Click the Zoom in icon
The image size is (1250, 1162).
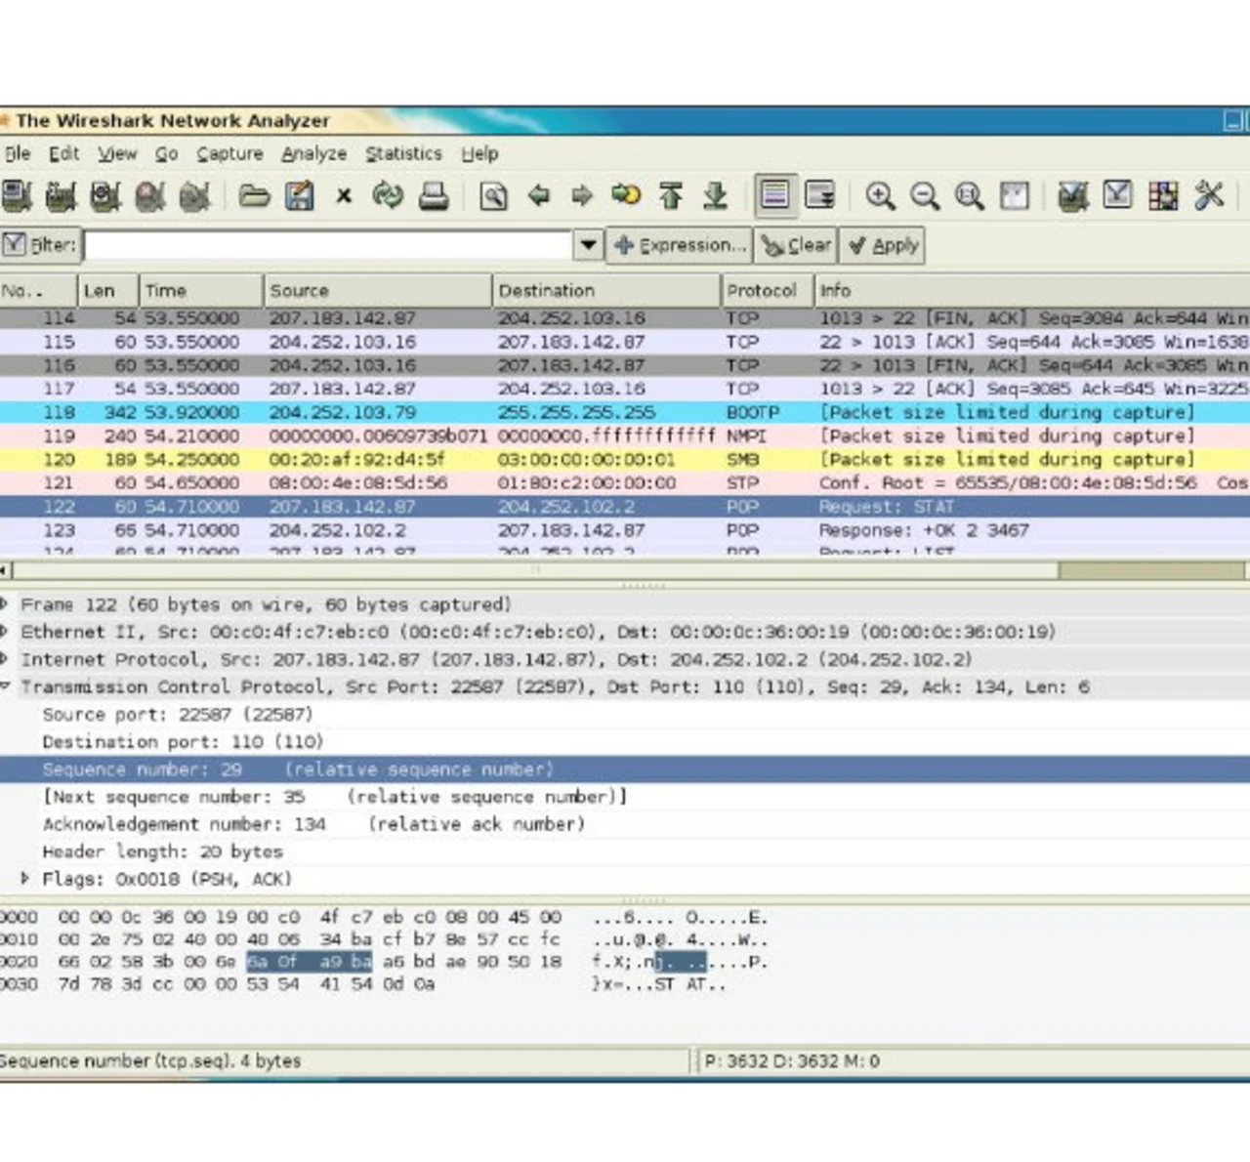pos(880,196)
